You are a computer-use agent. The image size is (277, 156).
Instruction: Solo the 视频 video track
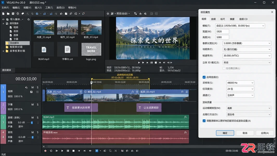(38, 87)
